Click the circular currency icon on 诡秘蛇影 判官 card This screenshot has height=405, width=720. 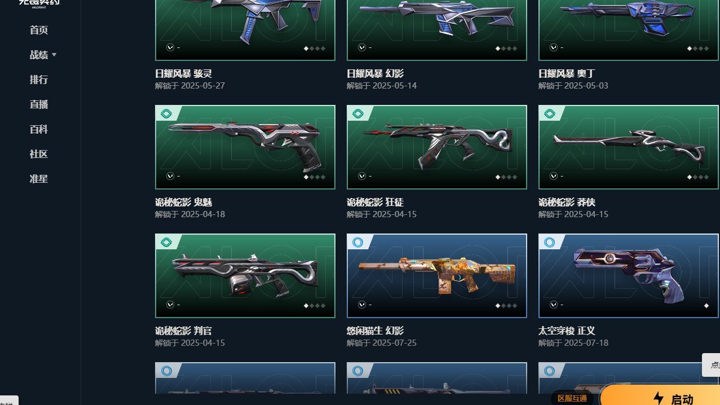point(170,305)
